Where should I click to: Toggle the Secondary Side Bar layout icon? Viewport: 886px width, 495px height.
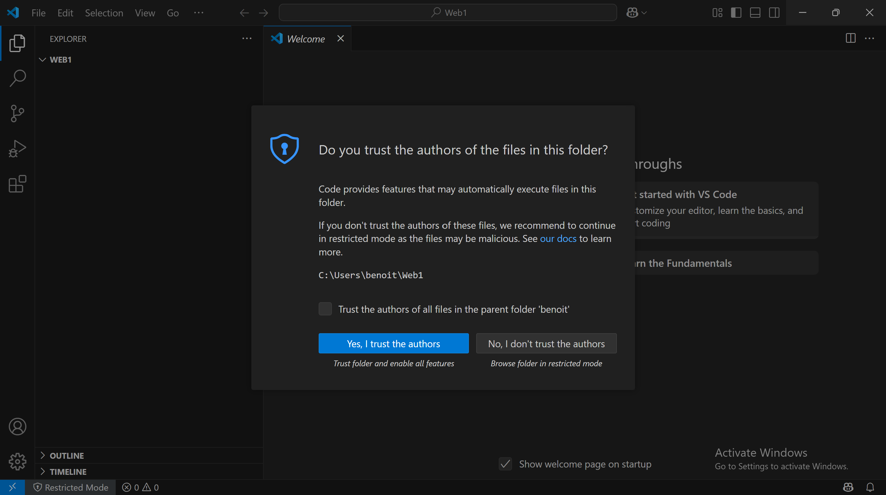click(x=774, y=13)
